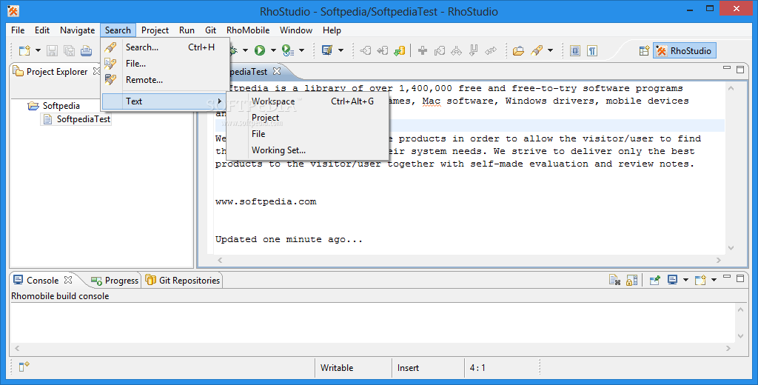Open the New wizard dropdown arrow
This screenshot has height=385, width=758.
click(x=38, y=50)
